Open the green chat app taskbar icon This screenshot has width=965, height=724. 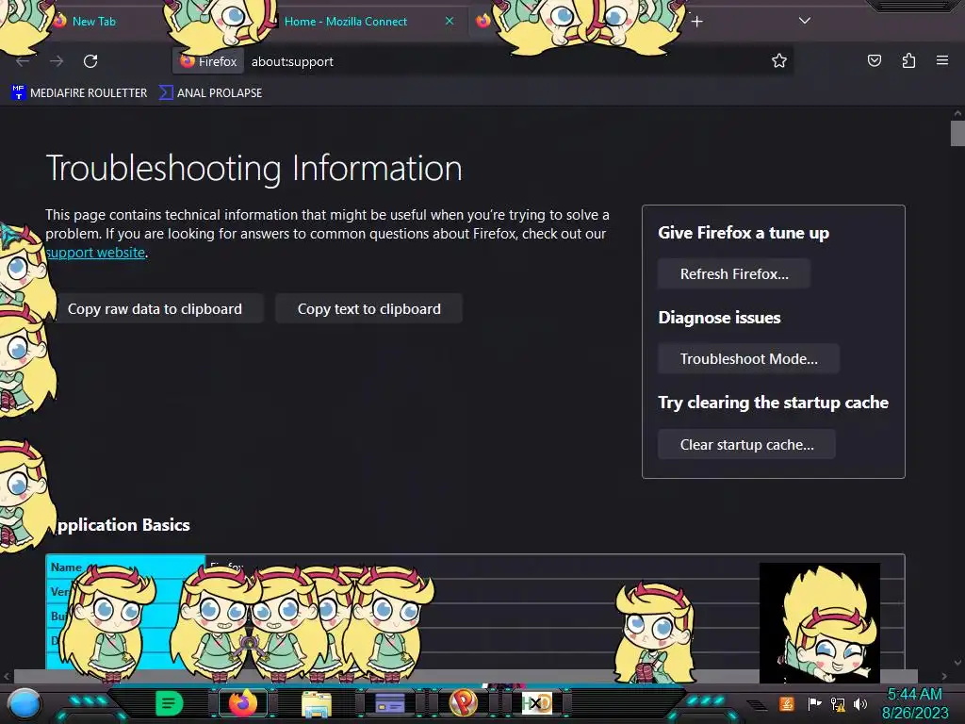(x=170, y=703)
